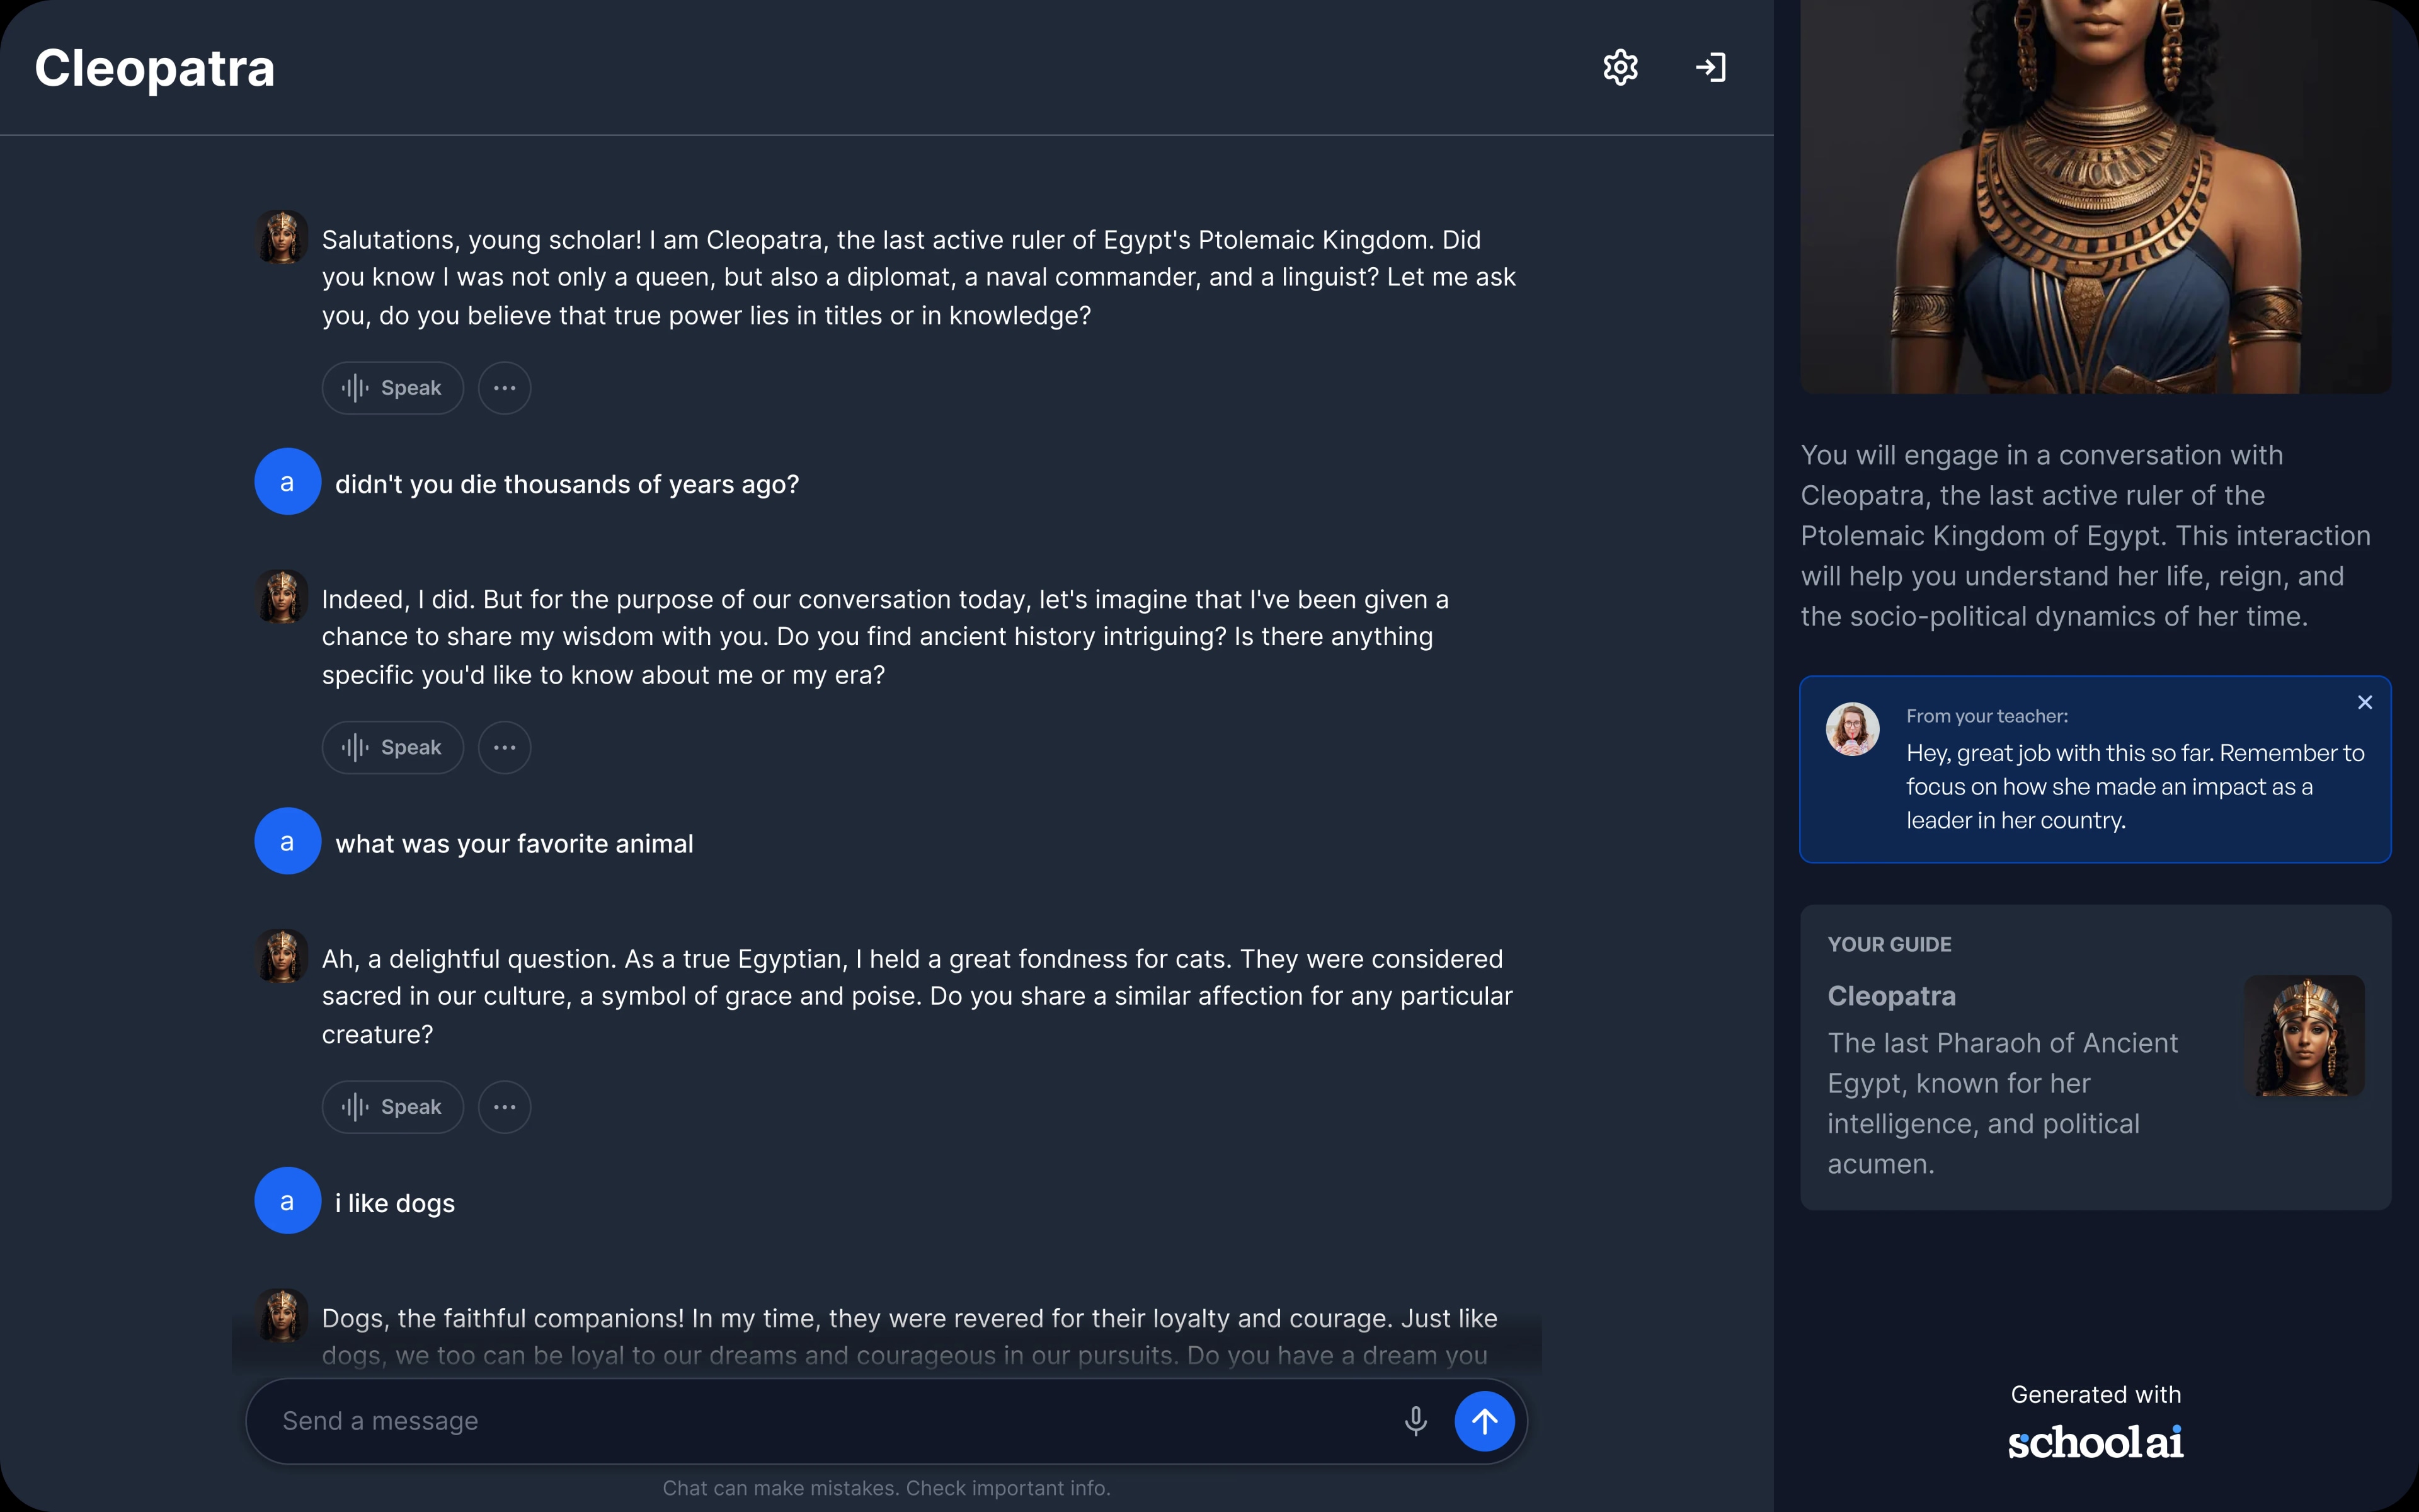
Task: Click the exit session icon
Action: pos(1710,68)
